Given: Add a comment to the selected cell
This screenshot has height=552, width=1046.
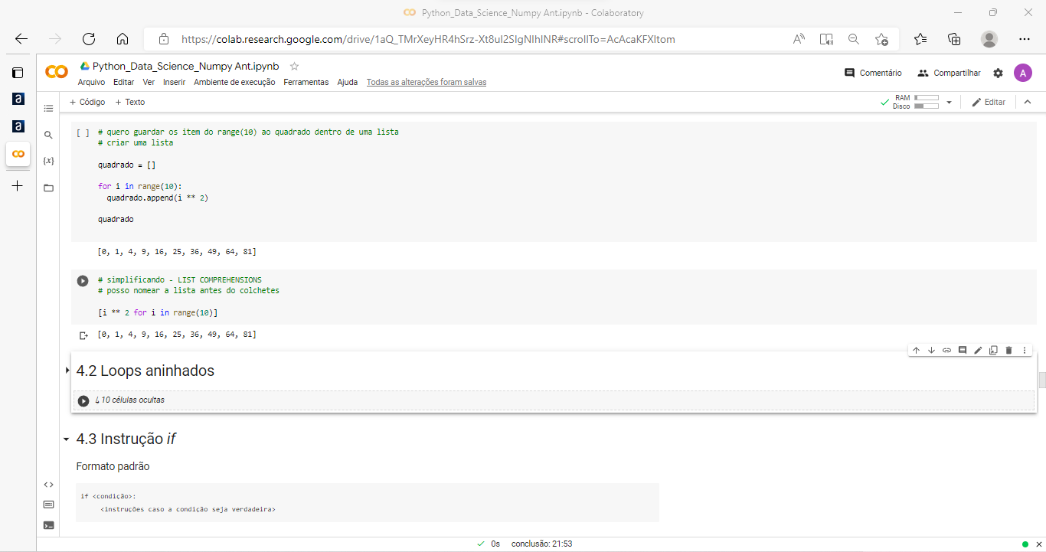Looking at the screenshot, I should [963, 350].
